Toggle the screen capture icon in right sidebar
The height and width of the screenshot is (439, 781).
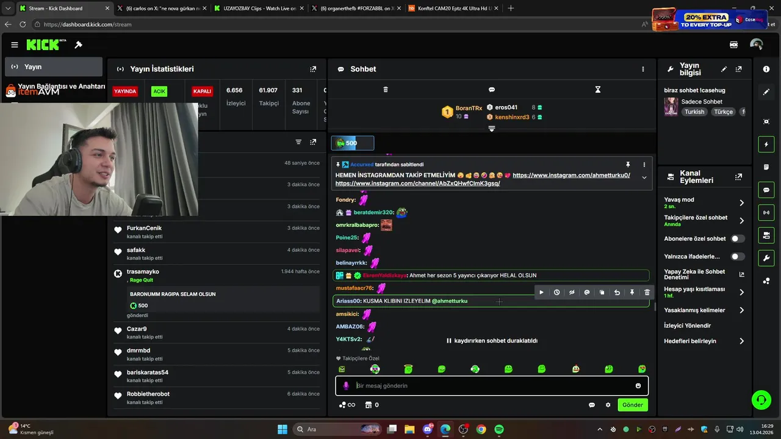(766, 122)
